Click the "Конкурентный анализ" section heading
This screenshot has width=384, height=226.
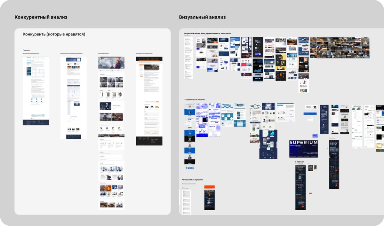click(41, 17)
